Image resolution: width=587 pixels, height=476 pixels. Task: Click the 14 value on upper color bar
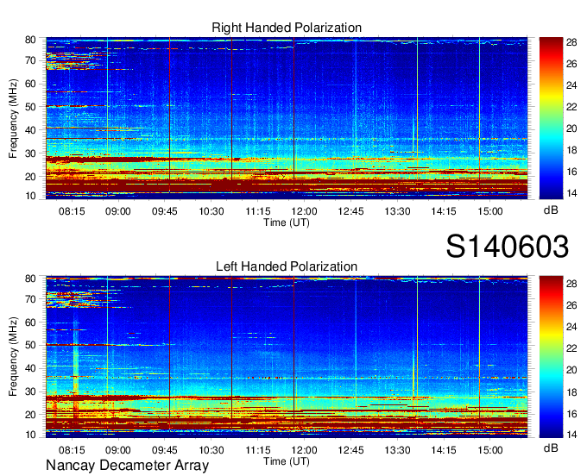point(571,193)
